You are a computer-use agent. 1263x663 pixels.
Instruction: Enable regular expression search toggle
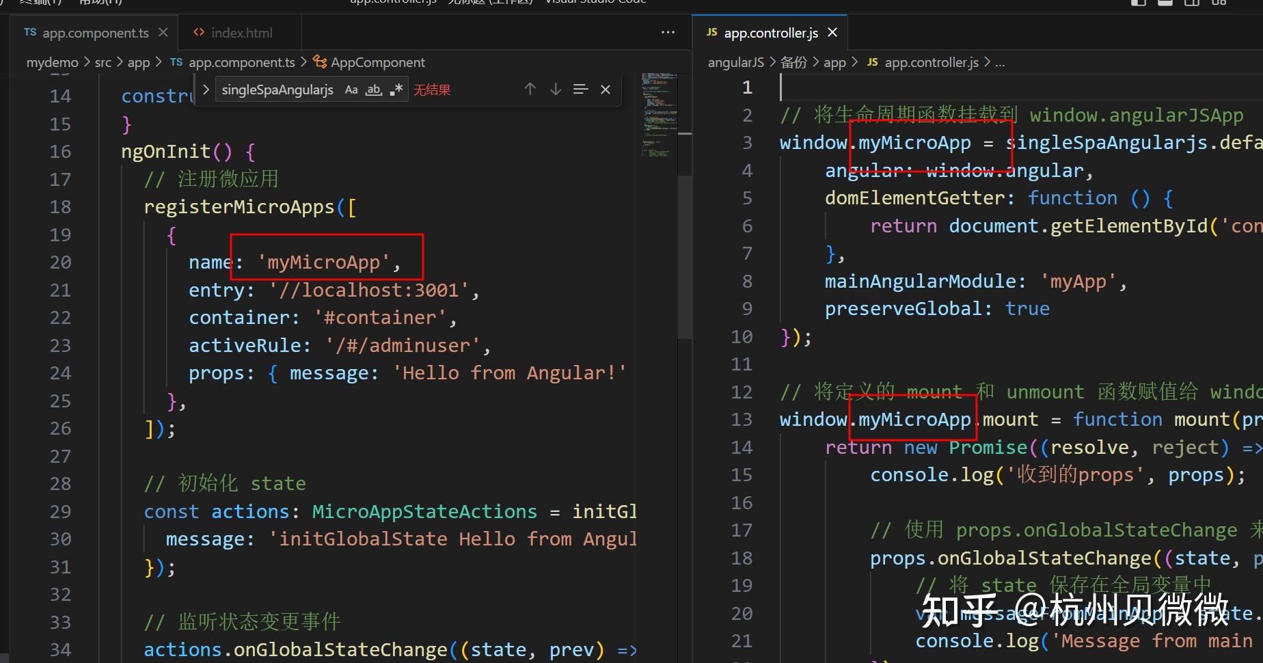396,90
